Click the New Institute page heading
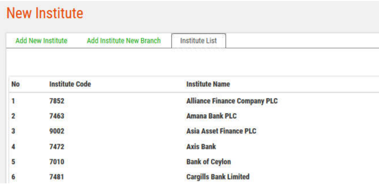Viewport: 379px width, 195px height. point(45,13)
